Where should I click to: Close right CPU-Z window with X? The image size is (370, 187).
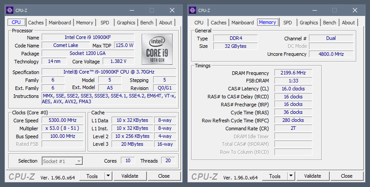[355, 10]
